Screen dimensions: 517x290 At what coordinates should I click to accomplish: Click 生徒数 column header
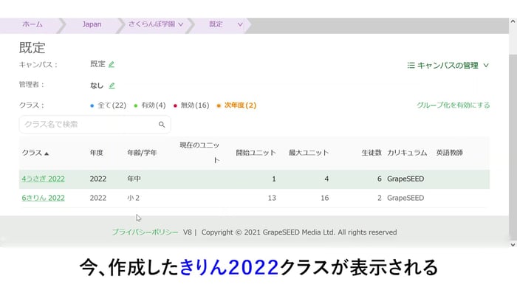click(372, 153)
